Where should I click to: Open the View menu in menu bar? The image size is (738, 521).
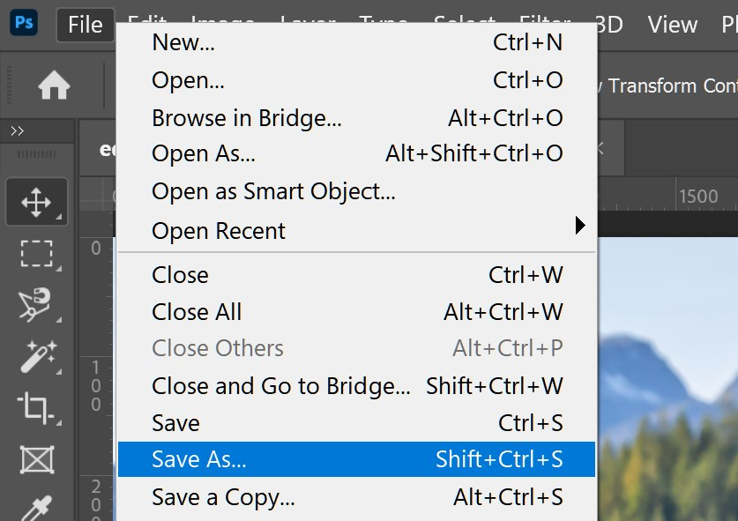672,25
